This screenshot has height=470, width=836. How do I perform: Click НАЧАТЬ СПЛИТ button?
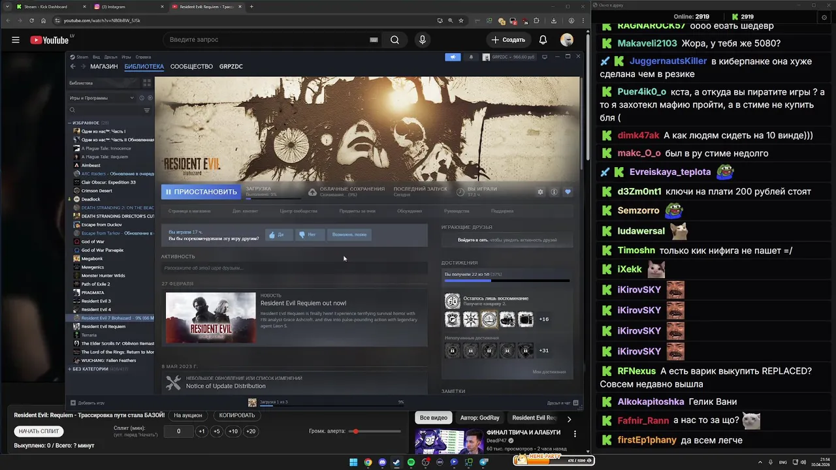(39, 431)
